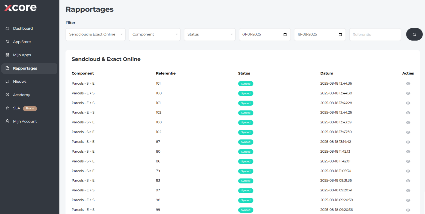
Task: Click Synced badge for reference 80 row
Action: (246, 152)
